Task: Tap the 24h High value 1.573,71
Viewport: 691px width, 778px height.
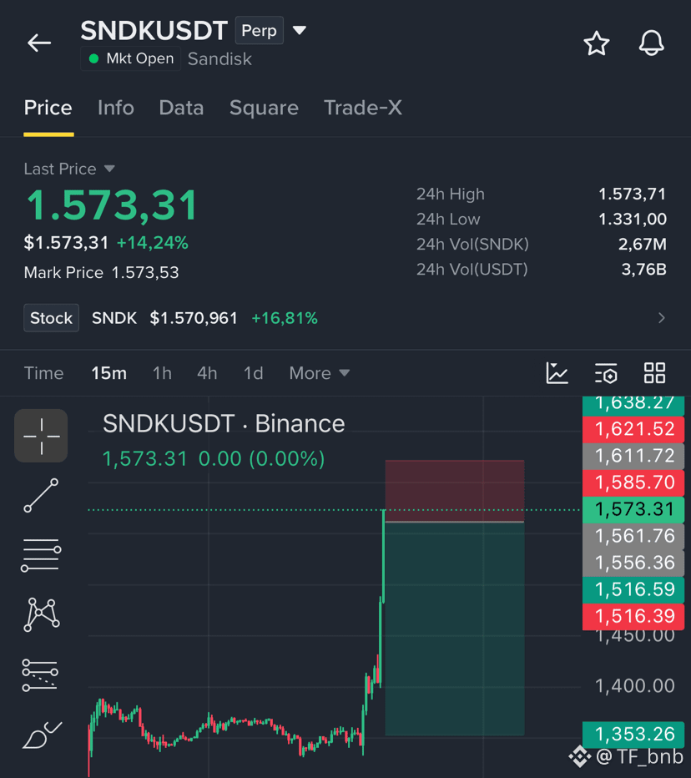Action: coord(632,194)
